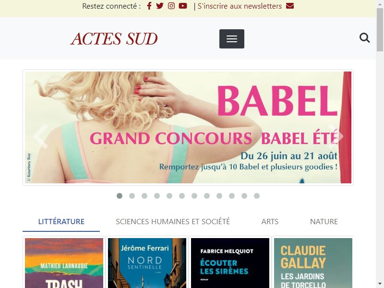Select the last carousel indicator dot
This screenshot has width=384, height=288.
tap(257, 196)
